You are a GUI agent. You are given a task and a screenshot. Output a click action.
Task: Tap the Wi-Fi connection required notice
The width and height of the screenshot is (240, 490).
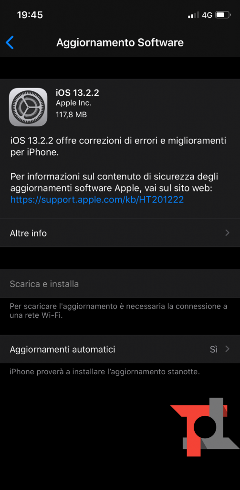118,311
